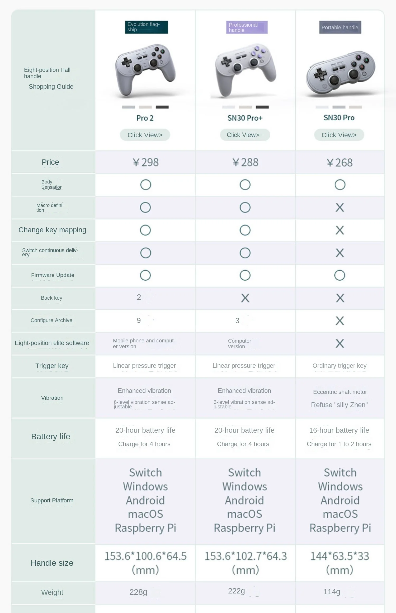The width and height of the screenshot is (396, 613).
Task: Click the Professional handle badge
Action: tap(247, 27)
